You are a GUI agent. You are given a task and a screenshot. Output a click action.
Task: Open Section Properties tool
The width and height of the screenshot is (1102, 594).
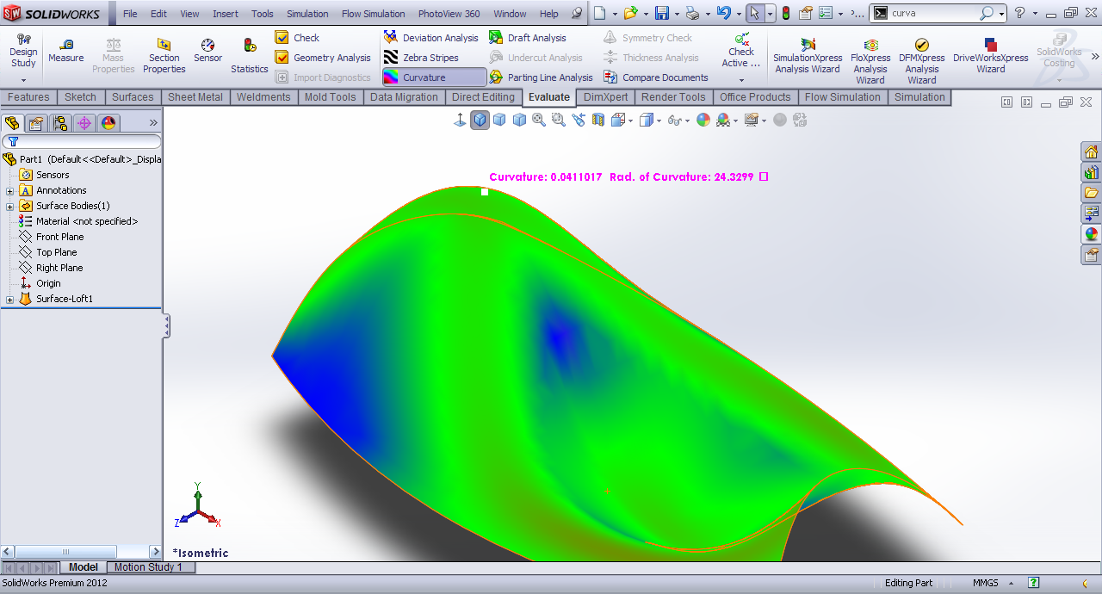click(164, 56)
